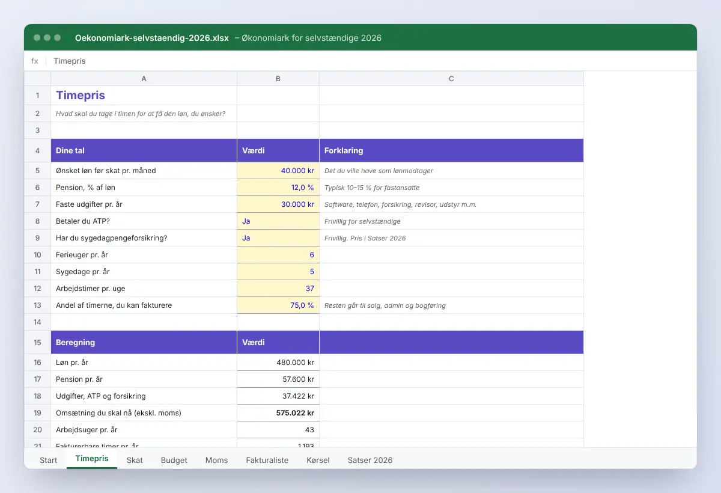Click the fx function icon
The image size is (721, 493).
pos(35,61)
